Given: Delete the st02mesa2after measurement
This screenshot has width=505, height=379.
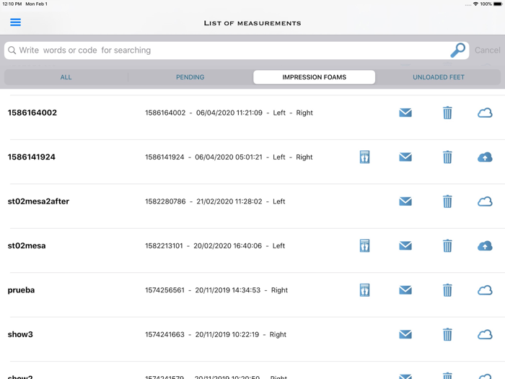Looking at the screenshot, I should [x=447, y=201].
